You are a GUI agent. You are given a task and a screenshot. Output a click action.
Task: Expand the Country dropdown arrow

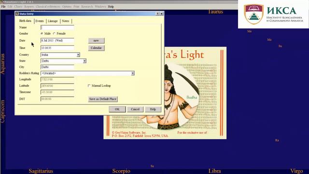[78, 55]
